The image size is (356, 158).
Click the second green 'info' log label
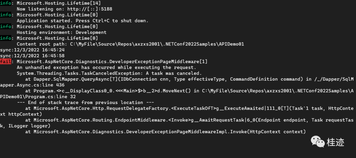coord(6,15)
